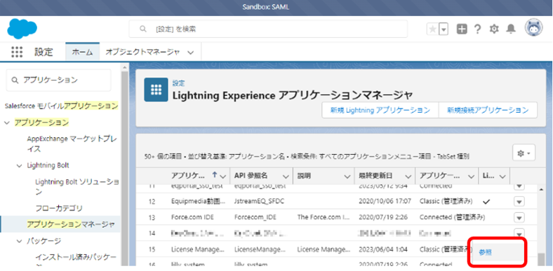Open the setup gear icon in header
This screenshot has width=553, height=271.
[x=494, y=29]
